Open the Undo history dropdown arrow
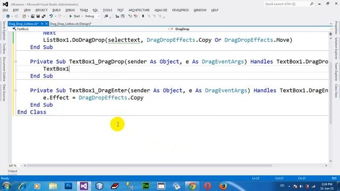This screenshot has height=191, width=340. click(x=55, y=16)
